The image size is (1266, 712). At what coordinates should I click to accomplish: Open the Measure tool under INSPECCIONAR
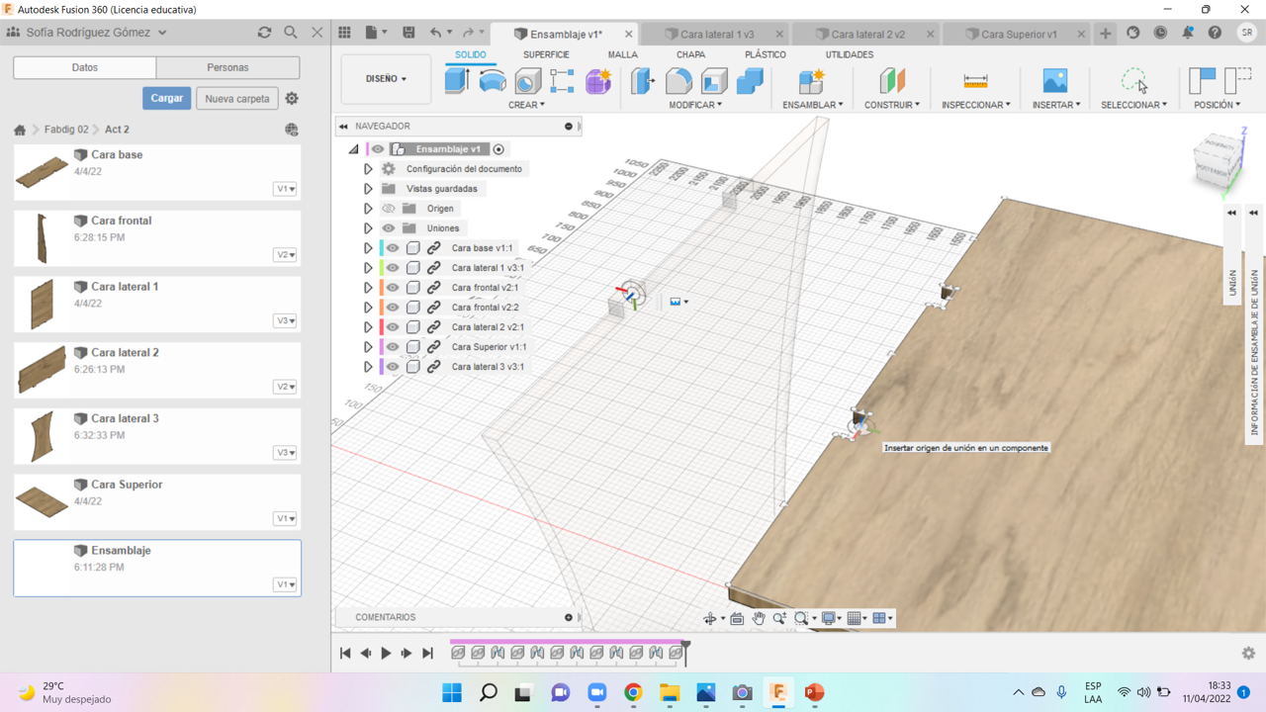975,81
